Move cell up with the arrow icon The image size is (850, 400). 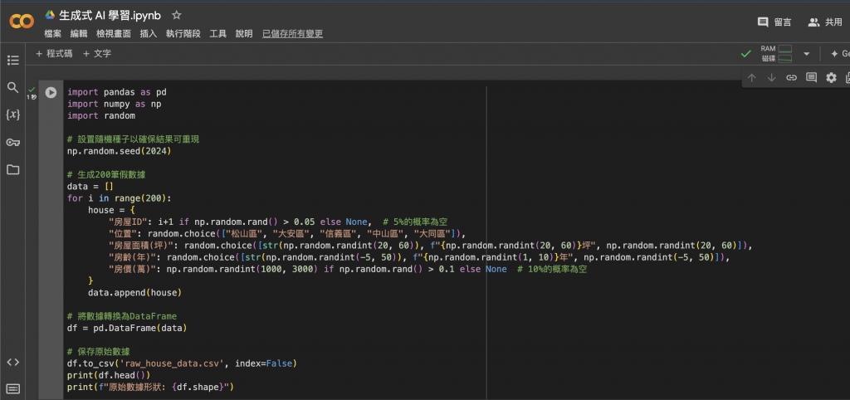[751, 77]
